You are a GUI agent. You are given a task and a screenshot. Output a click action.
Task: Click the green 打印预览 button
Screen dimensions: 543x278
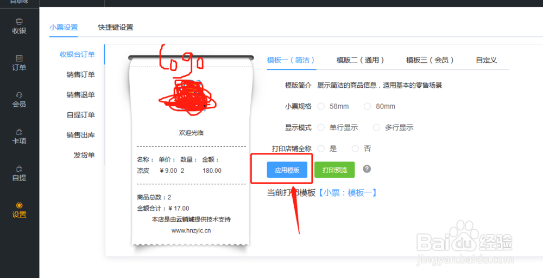334,170
